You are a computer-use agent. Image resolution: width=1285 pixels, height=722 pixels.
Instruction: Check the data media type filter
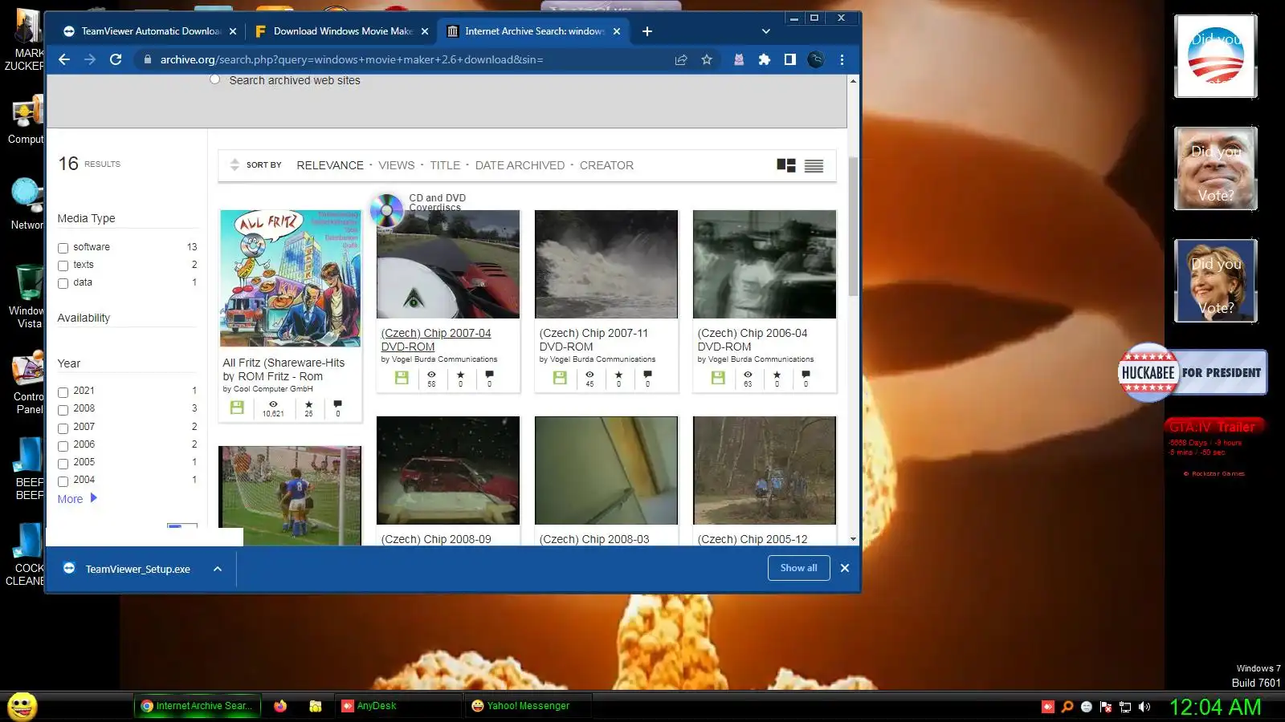point(63,283)
